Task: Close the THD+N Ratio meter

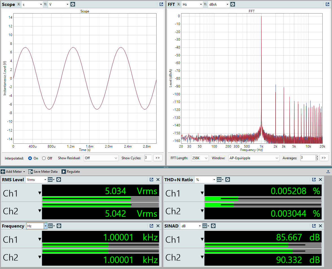Action: (x=320, y=180)
